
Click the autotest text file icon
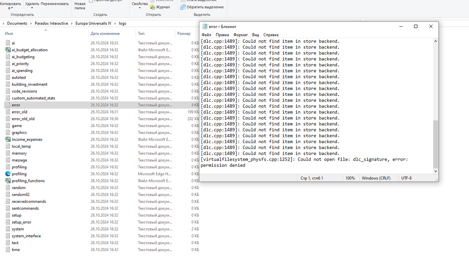(x=8, y=78)
